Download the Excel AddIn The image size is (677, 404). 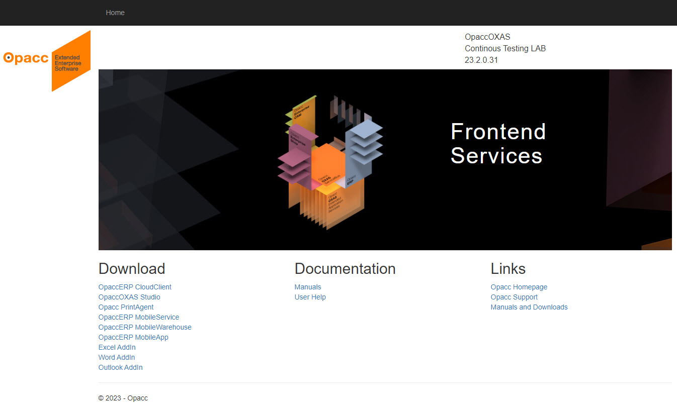(117, 347)
